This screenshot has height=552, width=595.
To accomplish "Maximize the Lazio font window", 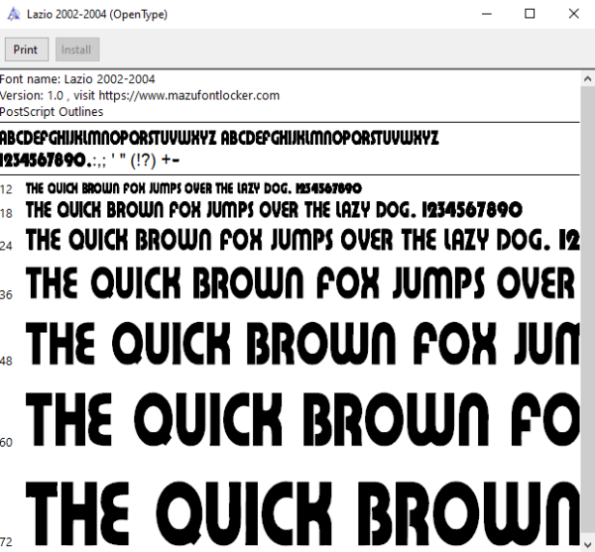I will tap(530, 14).
